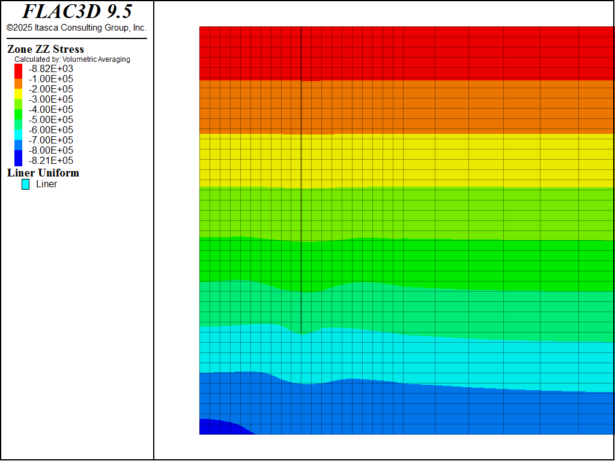Click the -4.00E+05 legend value
This screenshot has height=461, width=615.
tap(51, 109)
